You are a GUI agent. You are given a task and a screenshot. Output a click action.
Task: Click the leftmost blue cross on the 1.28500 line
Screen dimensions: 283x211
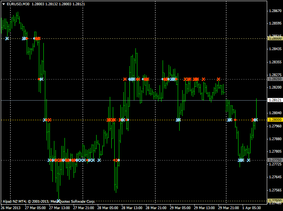pos(7,38)
